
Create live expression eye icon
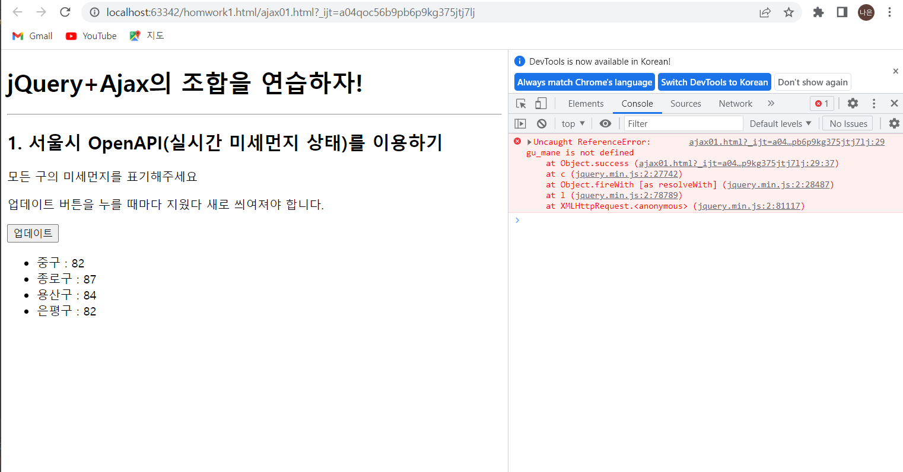[605, 123]
